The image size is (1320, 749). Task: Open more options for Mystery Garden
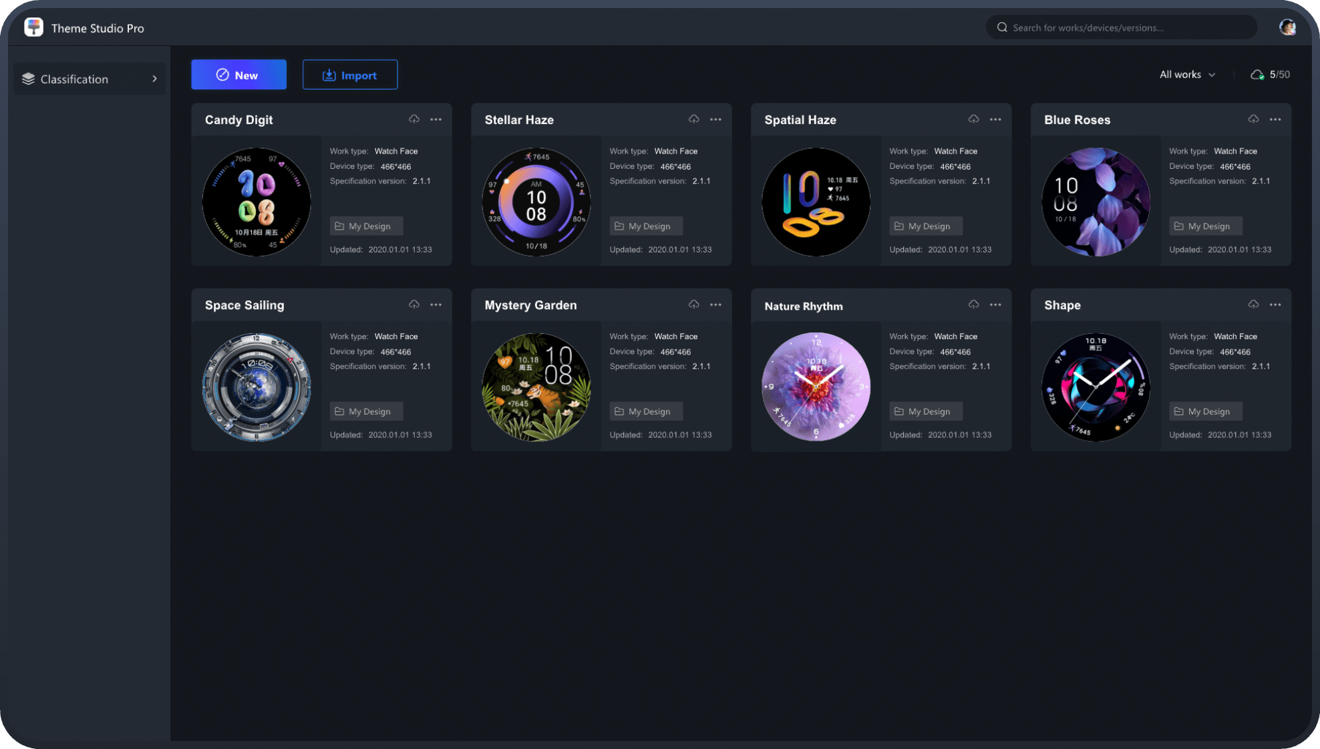(x=715, y=304)
